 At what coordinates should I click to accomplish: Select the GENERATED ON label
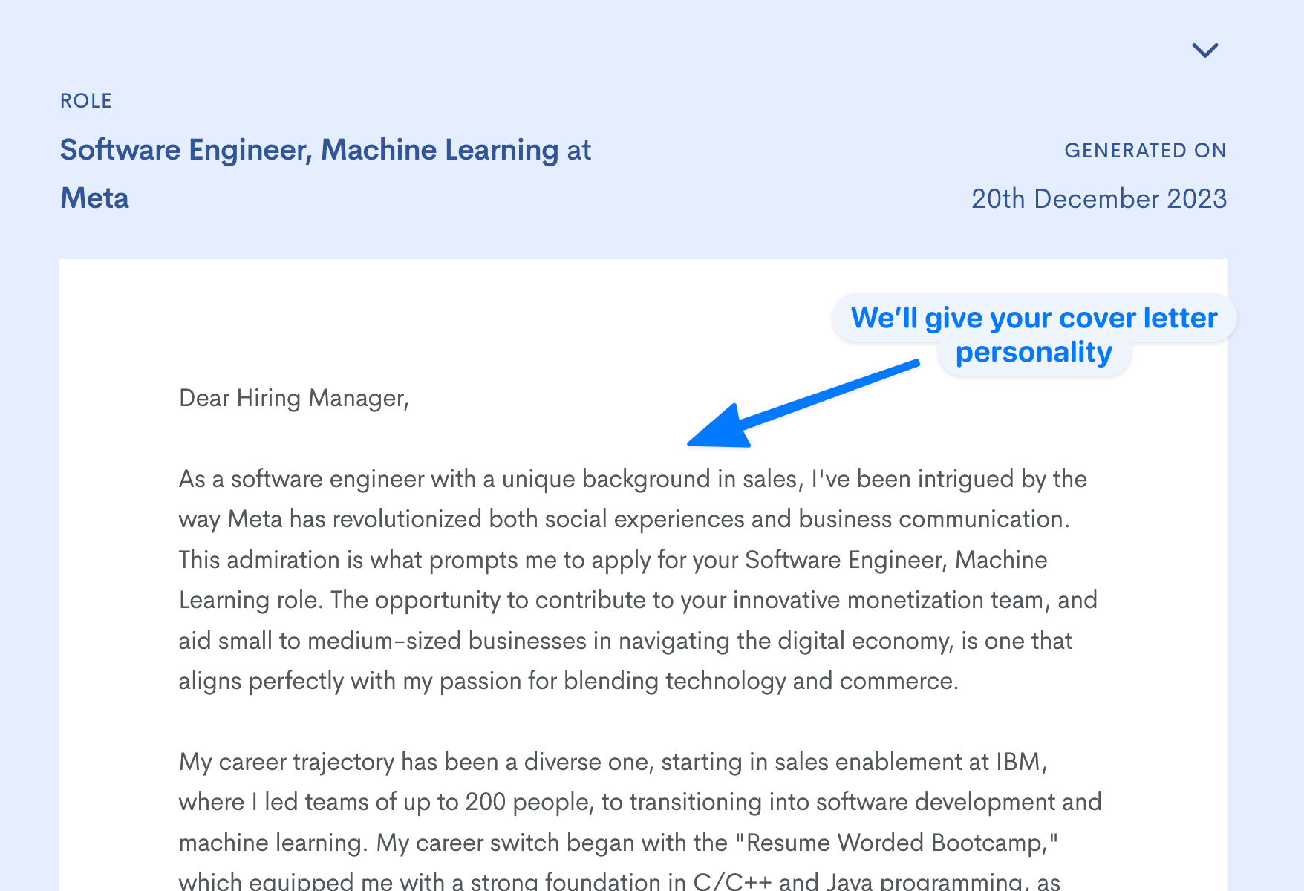[1146, 150]
